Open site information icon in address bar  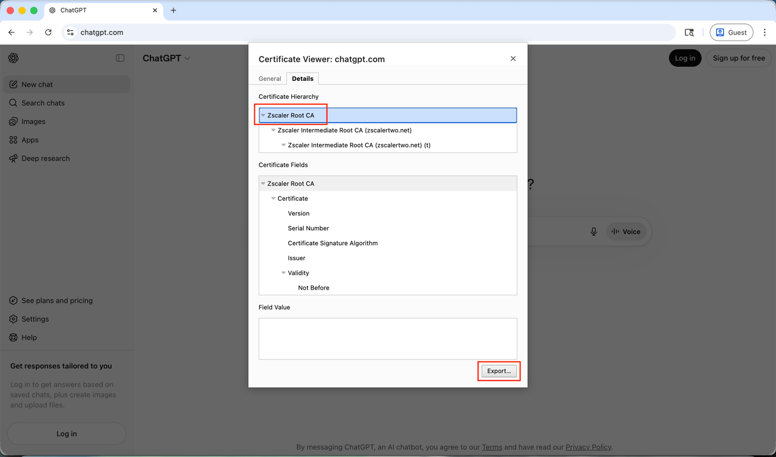point(70,32)
